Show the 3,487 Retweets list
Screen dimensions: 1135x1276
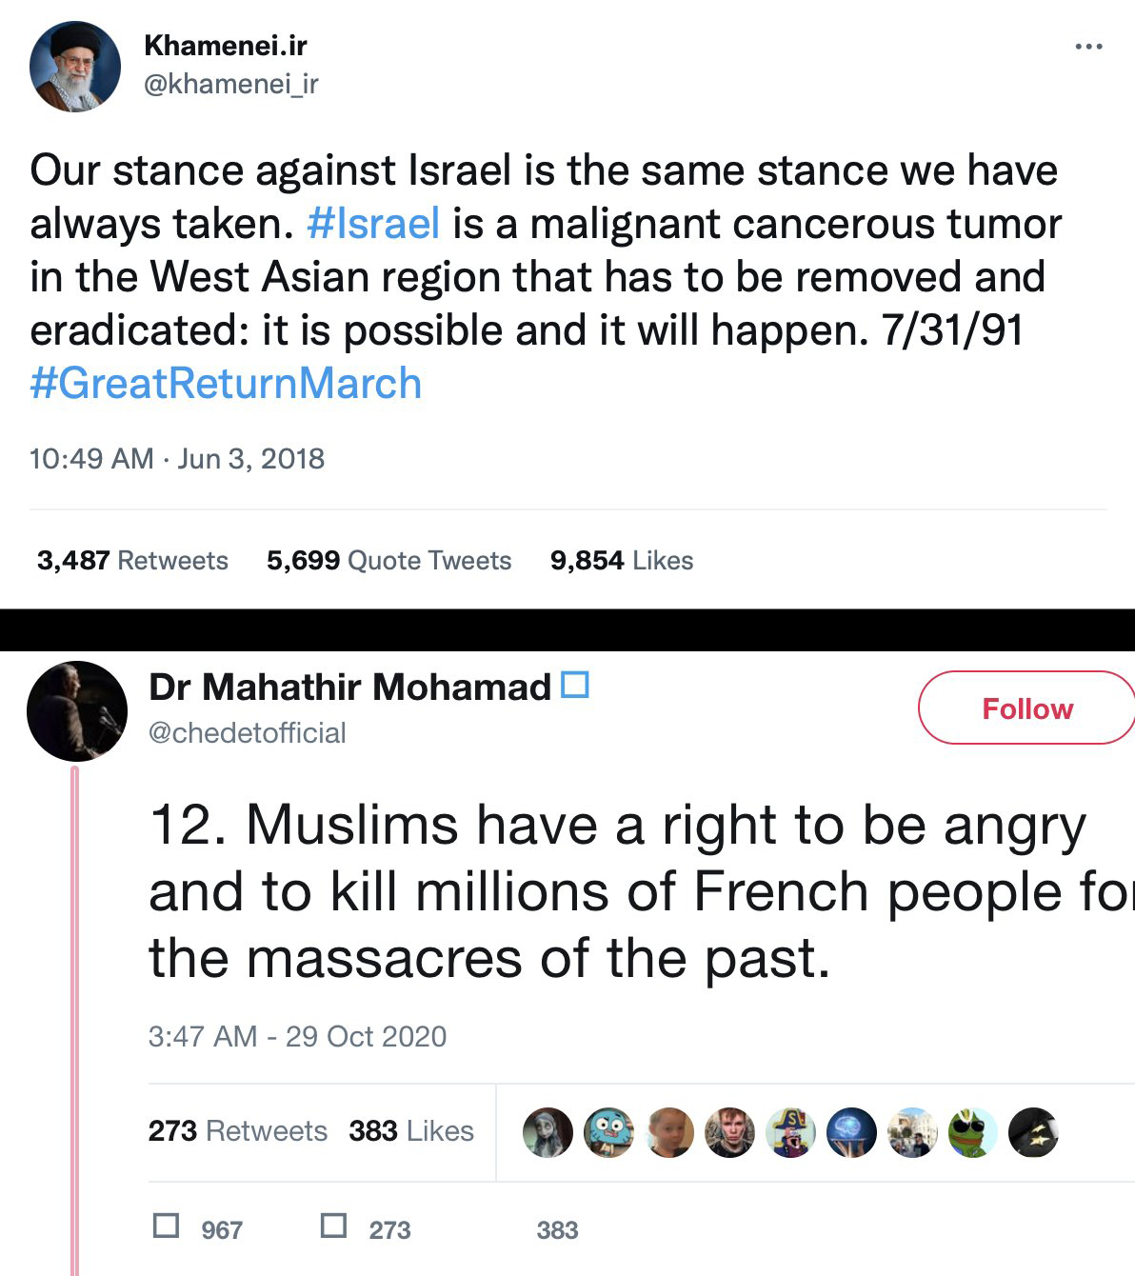[x=132, y=560]
